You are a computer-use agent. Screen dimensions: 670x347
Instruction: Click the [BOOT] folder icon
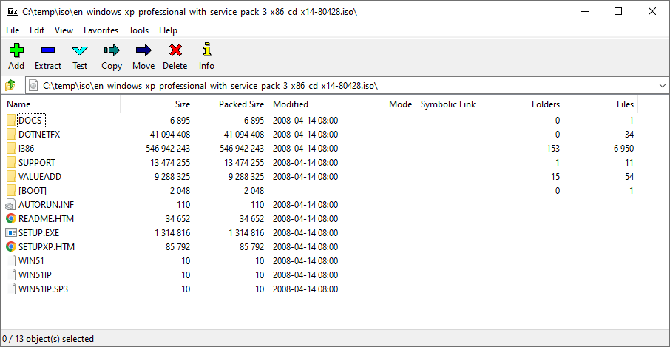point(12,191)
